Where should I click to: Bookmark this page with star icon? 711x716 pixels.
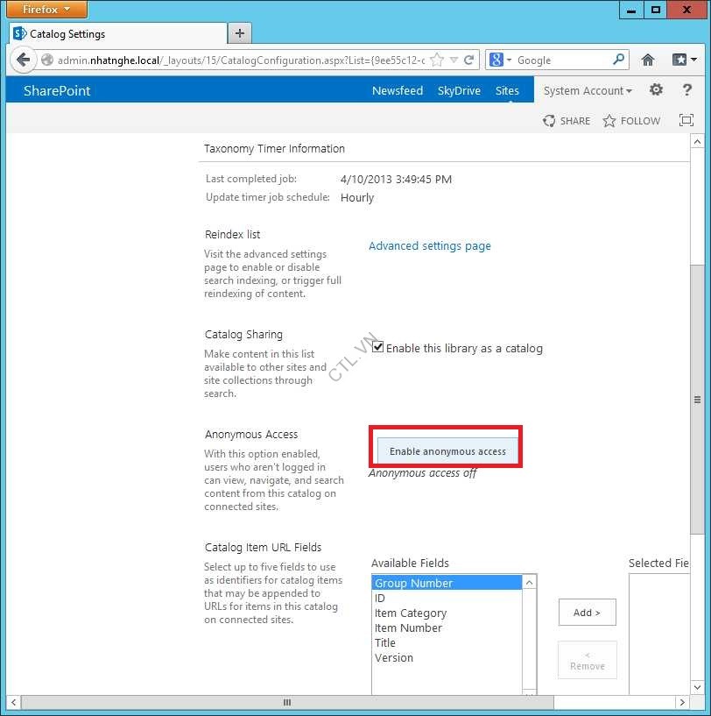437,60
